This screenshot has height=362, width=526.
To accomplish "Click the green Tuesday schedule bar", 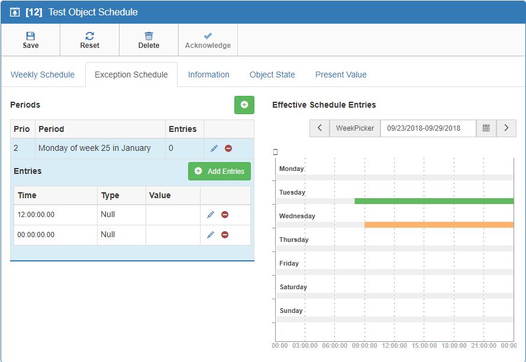I will pos(434,201).
